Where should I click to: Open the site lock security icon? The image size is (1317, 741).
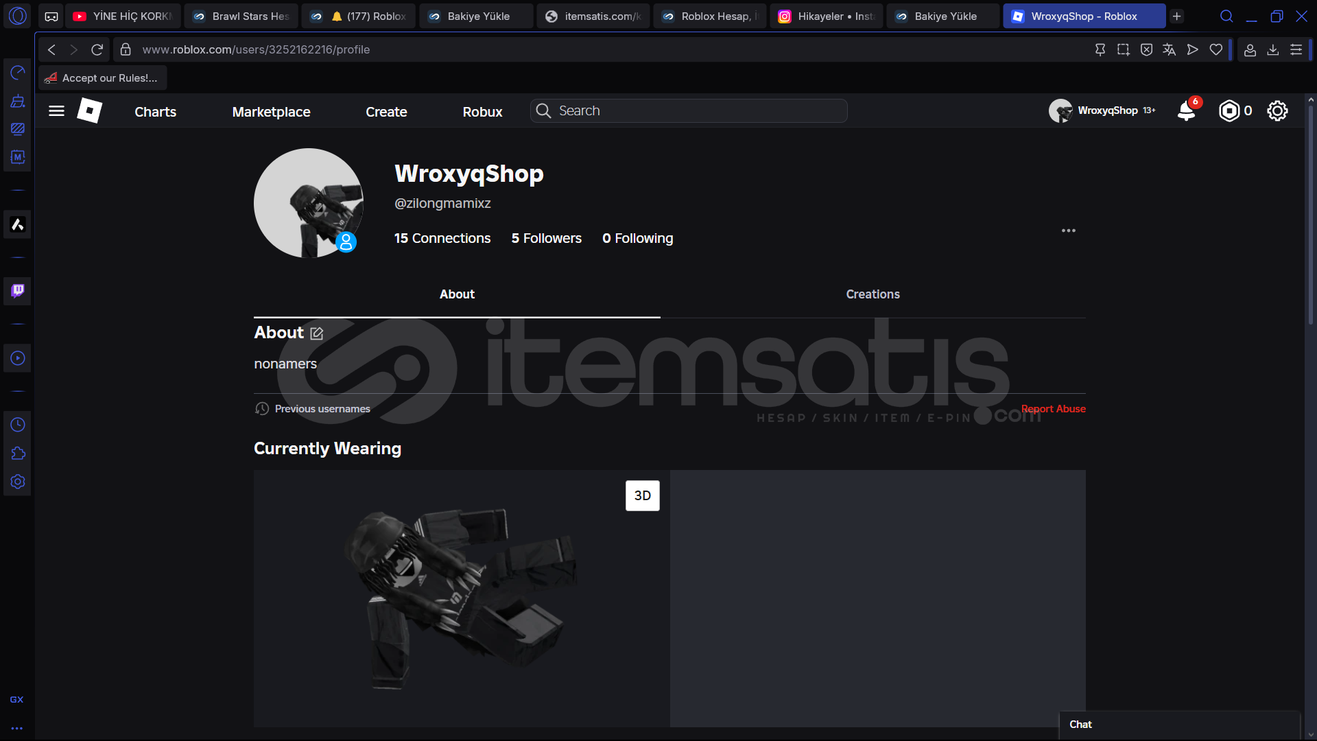pos(126,49)
